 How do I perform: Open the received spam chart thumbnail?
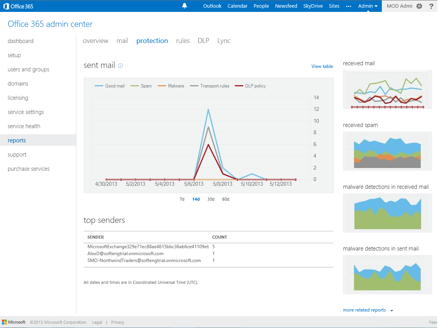coord(387,151)
